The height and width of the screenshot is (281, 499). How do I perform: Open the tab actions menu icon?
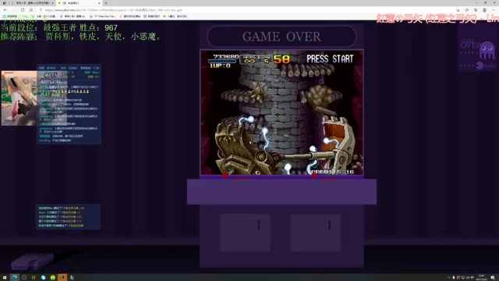click(x=5, y=3)
